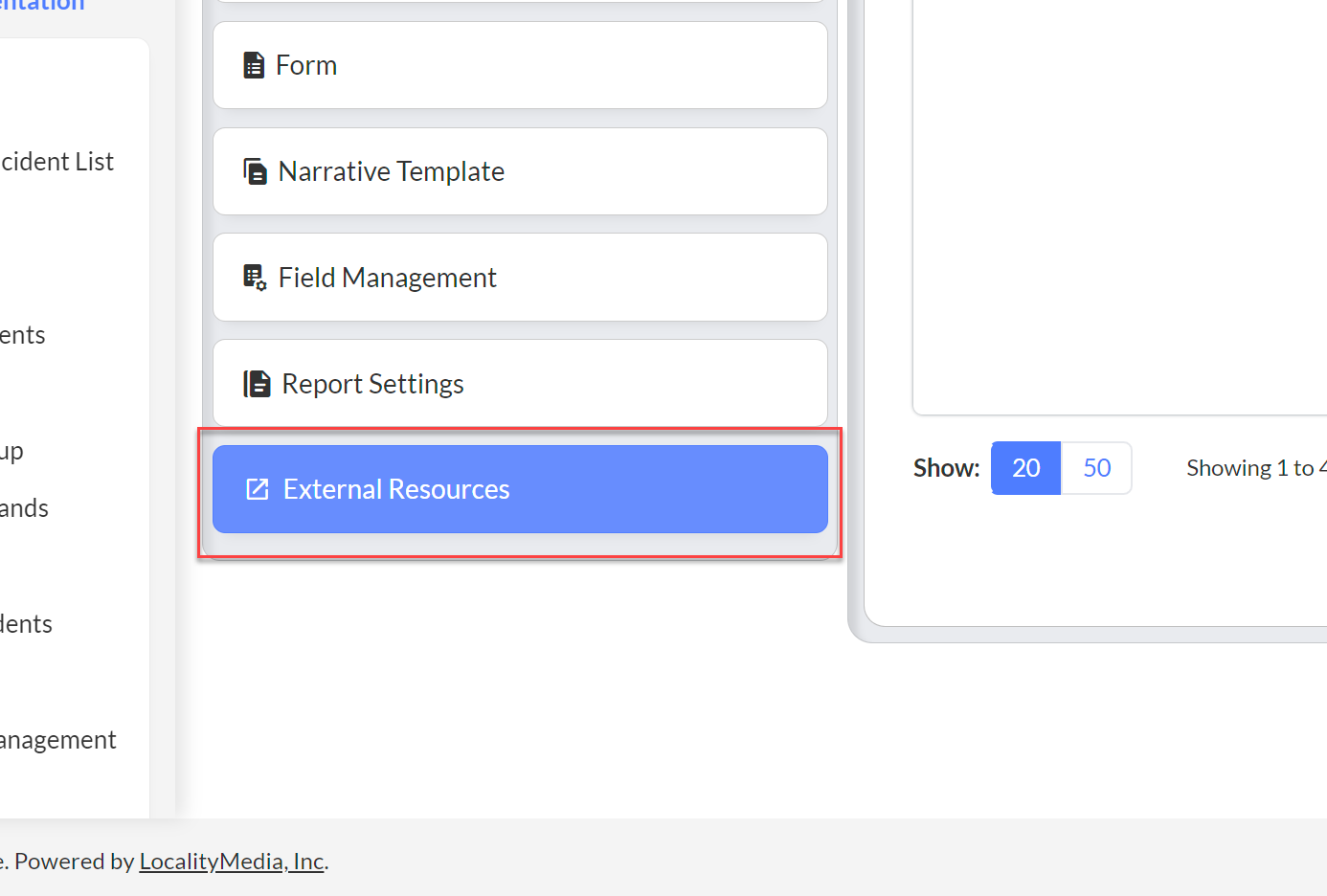This screenshot has height=896, width=1327.
Task: Show 20 entries per page
Action: (1025, 468)
